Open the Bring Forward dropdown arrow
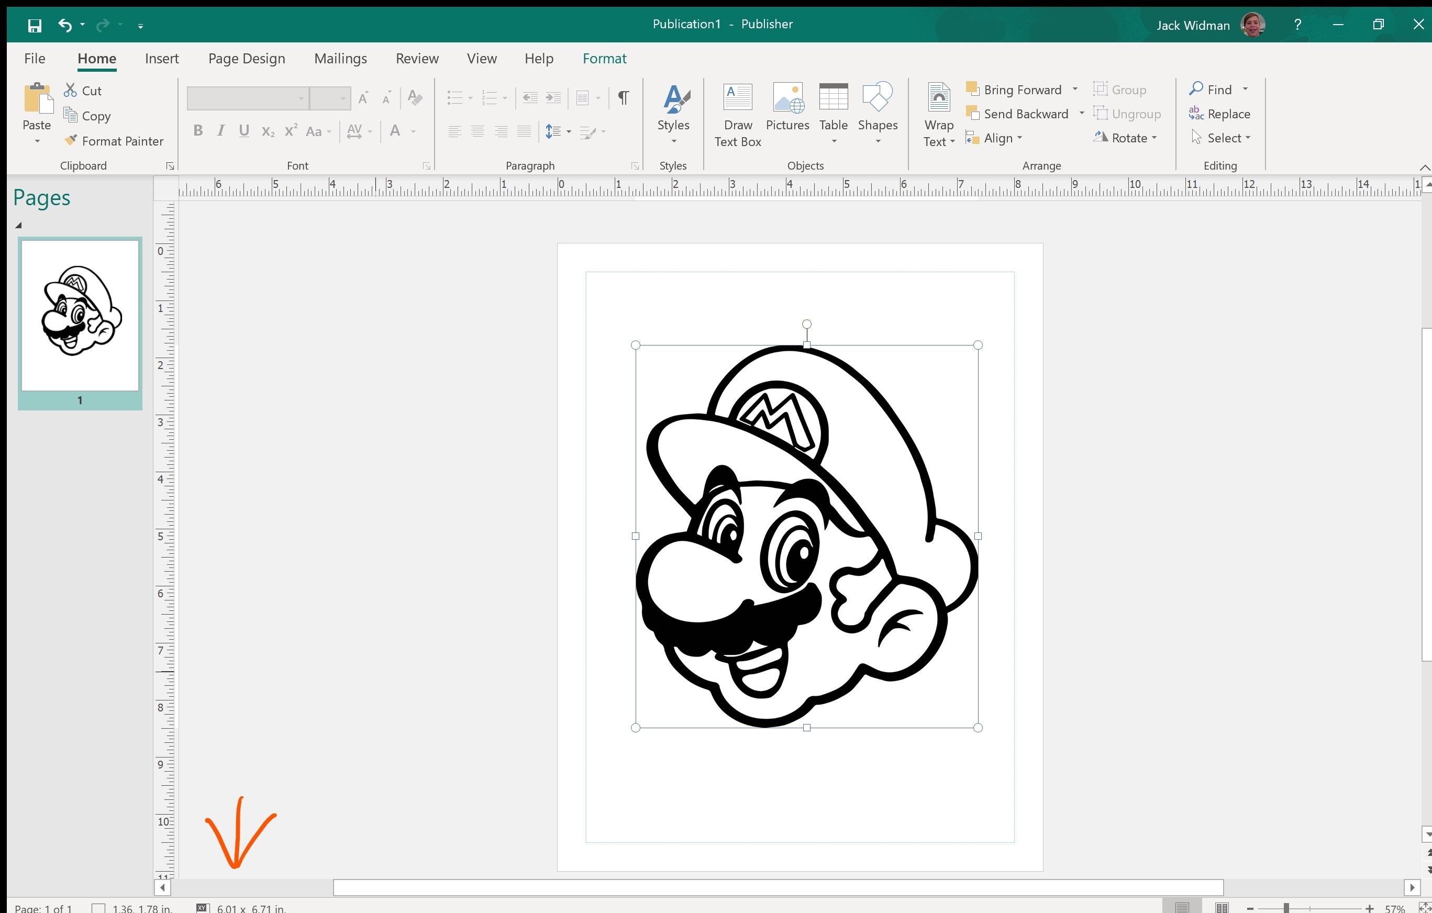 click(x=1074, y=89)
